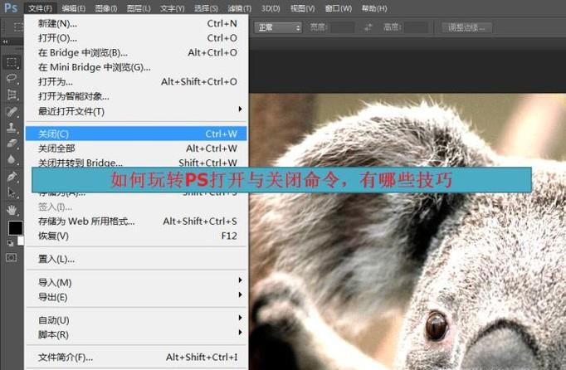Click the swap width and height icon
Viewport: 566px width, 370px height.
(x=368, y=27)
